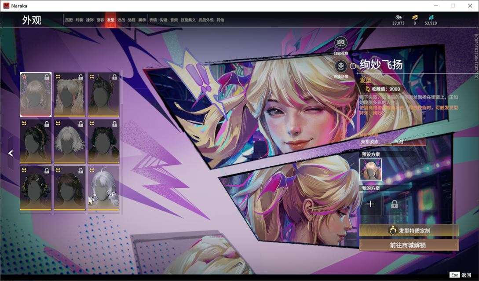Viewport: 479px width, 281px height.
Task: Go to the 武技外观 tab
Action: 206,20
